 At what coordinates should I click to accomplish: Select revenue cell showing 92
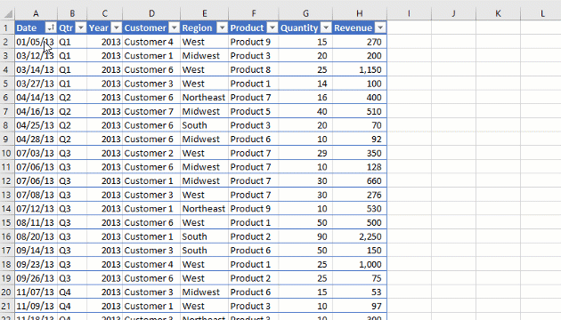tap(360, 140)
